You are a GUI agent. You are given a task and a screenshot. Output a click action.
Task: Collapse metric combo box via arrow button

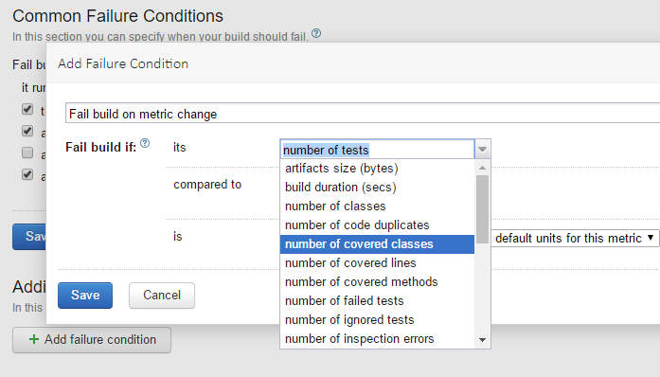[482, 149]
